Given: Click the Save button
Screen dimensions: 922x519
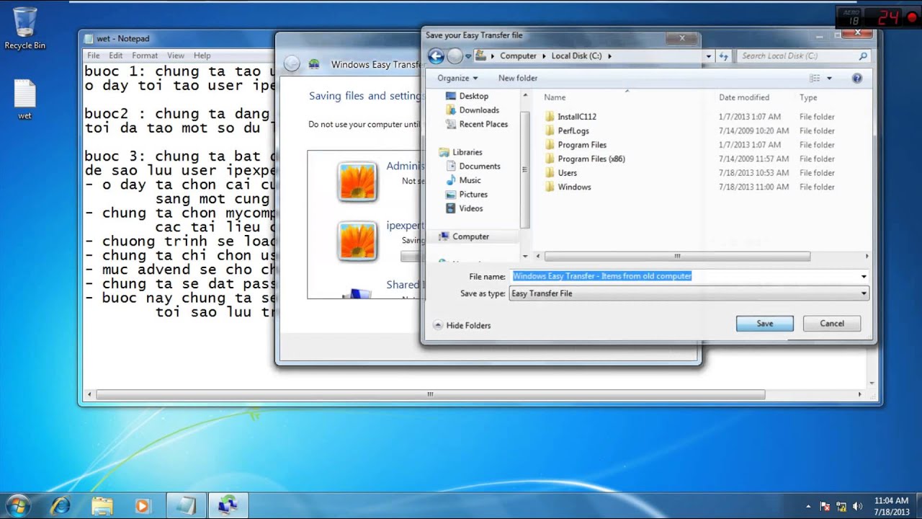Looking at the screenshot, I should pyautogui.click(x=765, y=324).
